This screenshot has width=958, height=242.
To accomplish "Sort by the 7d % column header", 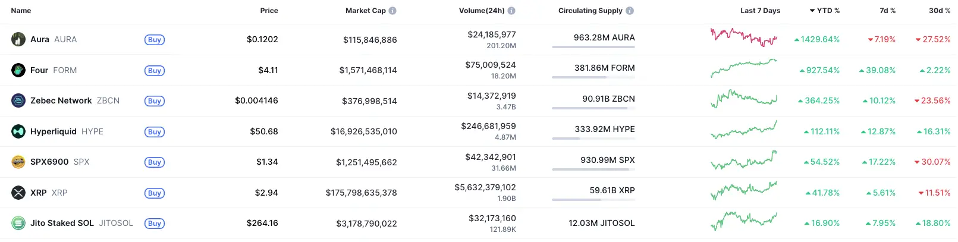I will 887,11.
